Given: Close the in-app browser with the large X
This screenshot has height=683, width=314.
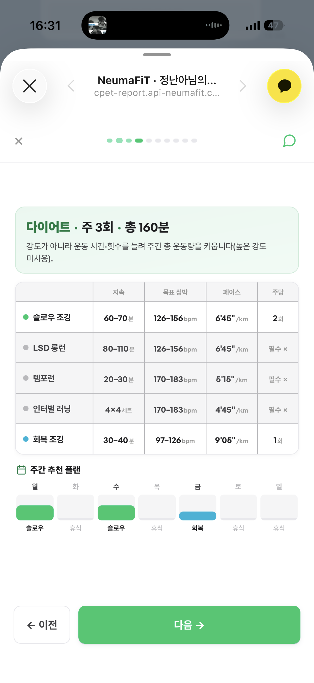Looking at the screenshot, I should pyautogui.click(x=30, y=86).
